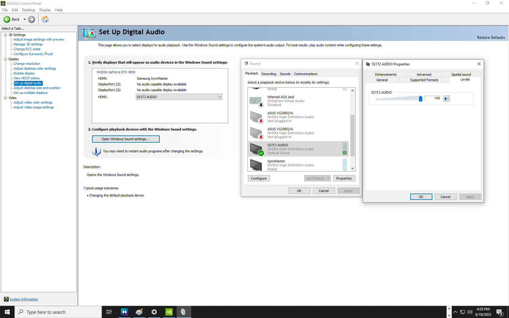Select first ASUS VG289Q1A playback device
The image size is (509, 318).
pyautogui.click(x=298, y=117)
